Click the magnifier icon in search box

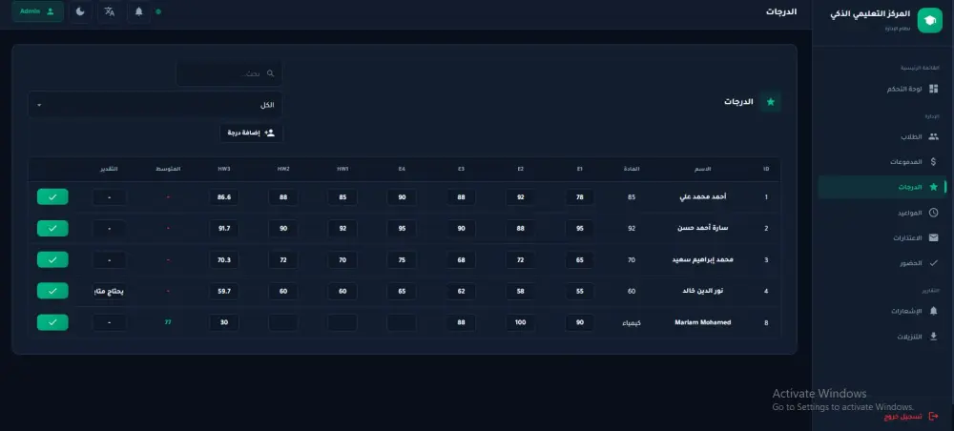coord(271,73)
